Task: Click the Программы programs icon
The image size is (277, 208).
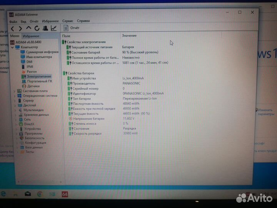Action: tap(21, 134)
